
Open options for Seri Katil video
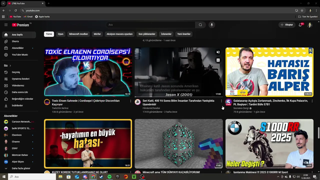[221, 101]
